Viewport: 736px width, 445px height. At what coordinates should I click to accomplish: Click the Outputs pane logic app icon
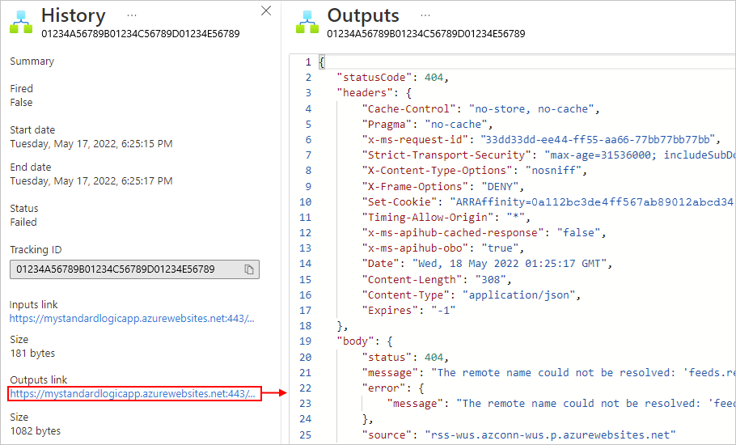307,22
